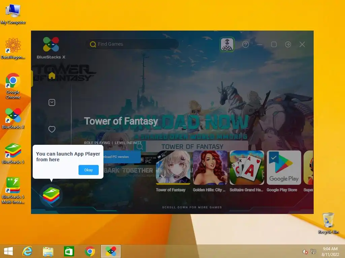Select the My Computer desktop icon
This screenshot has width=345, height=258.
tap(13, 14)
